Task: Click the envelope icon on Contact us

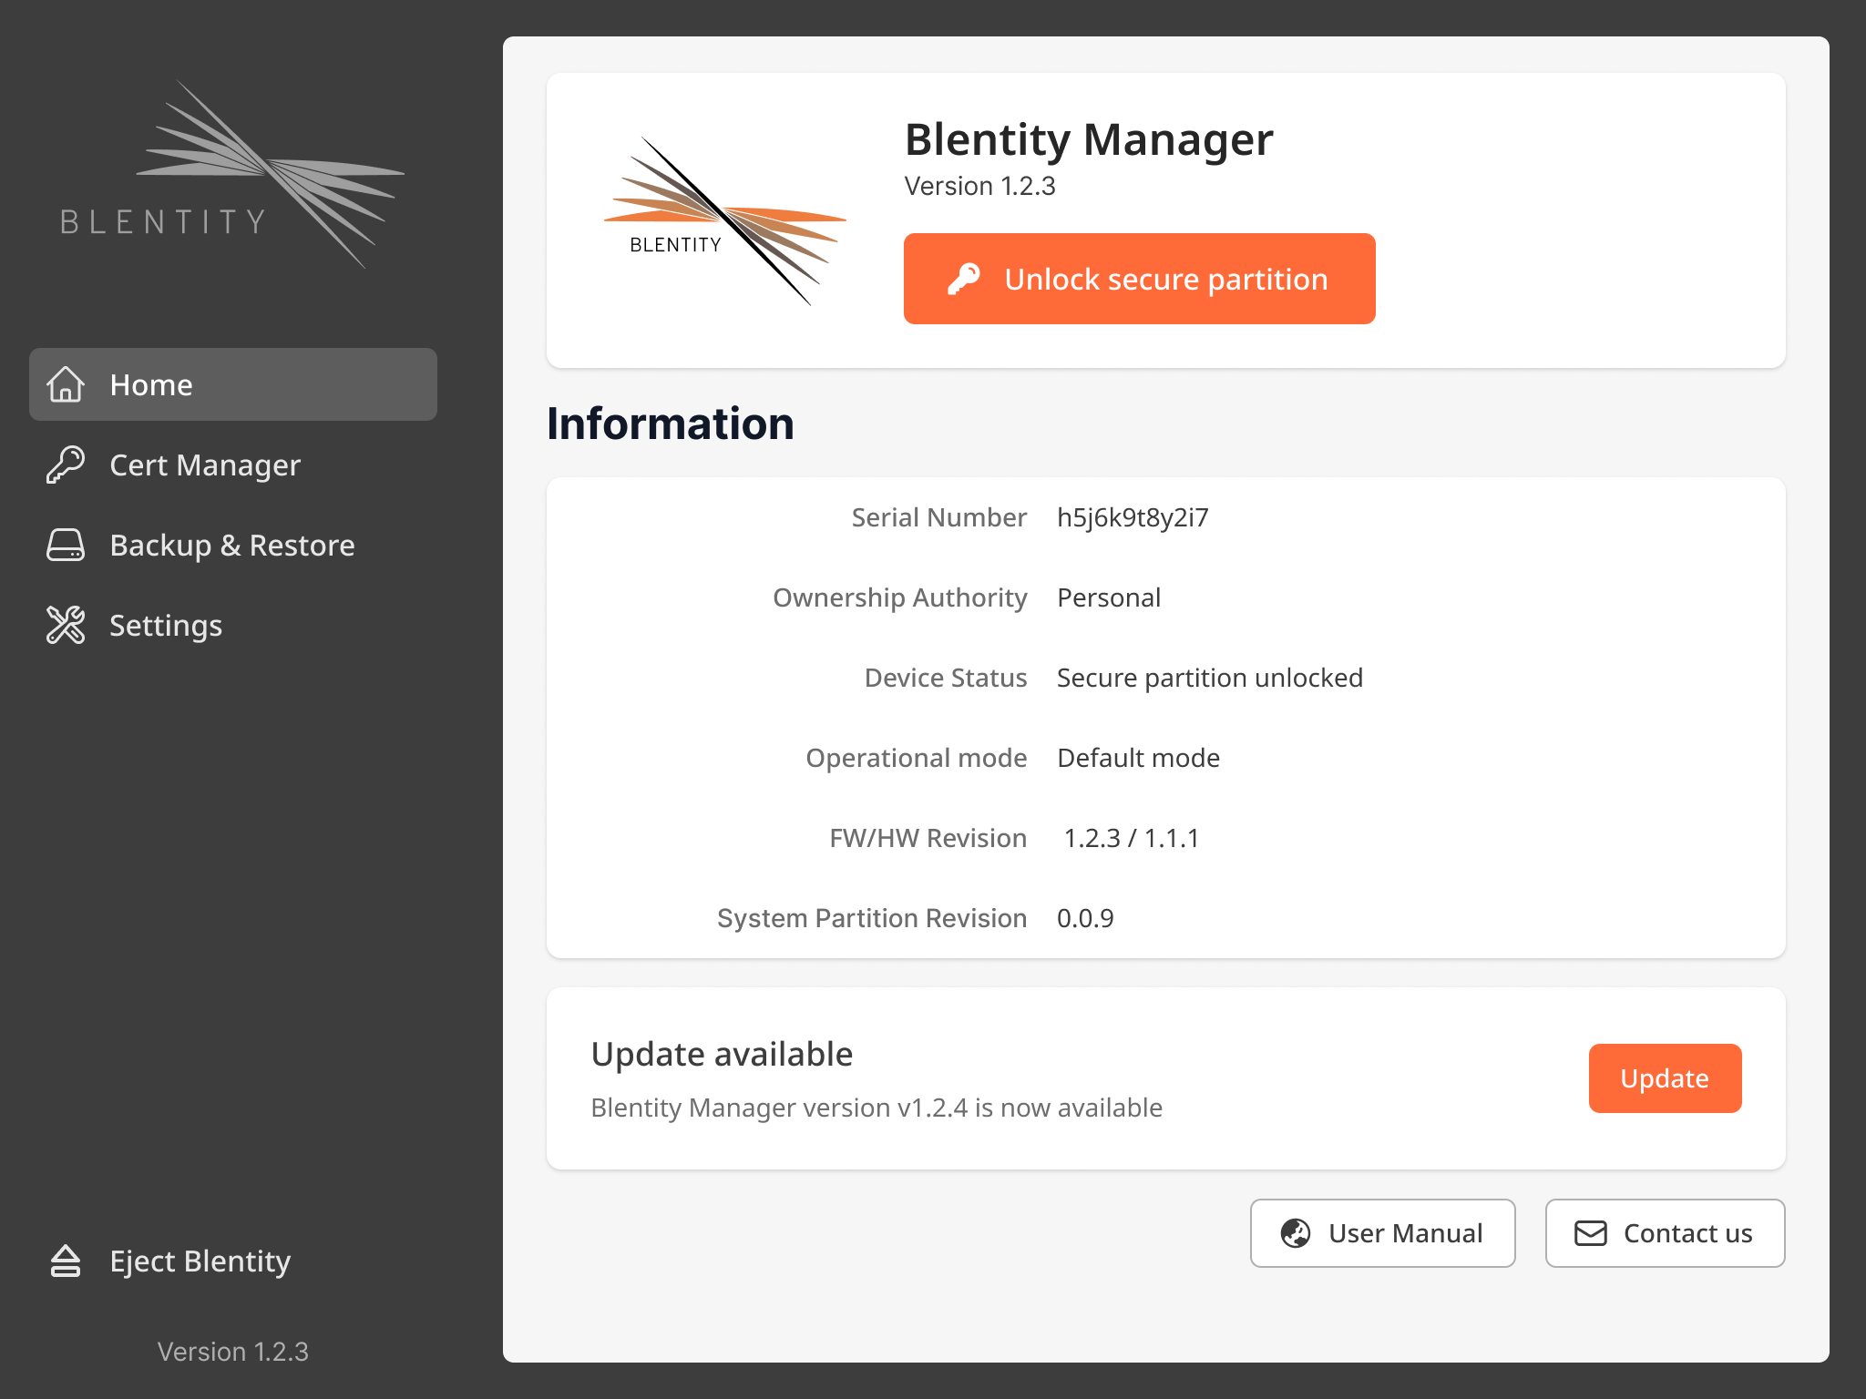Action: 1591,1233
